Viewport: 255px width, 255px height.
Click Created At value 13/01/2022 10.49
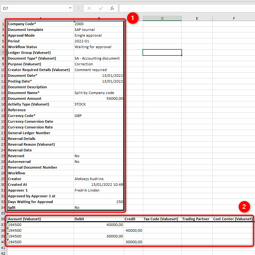pyautogui.click(x=98, y=185)
